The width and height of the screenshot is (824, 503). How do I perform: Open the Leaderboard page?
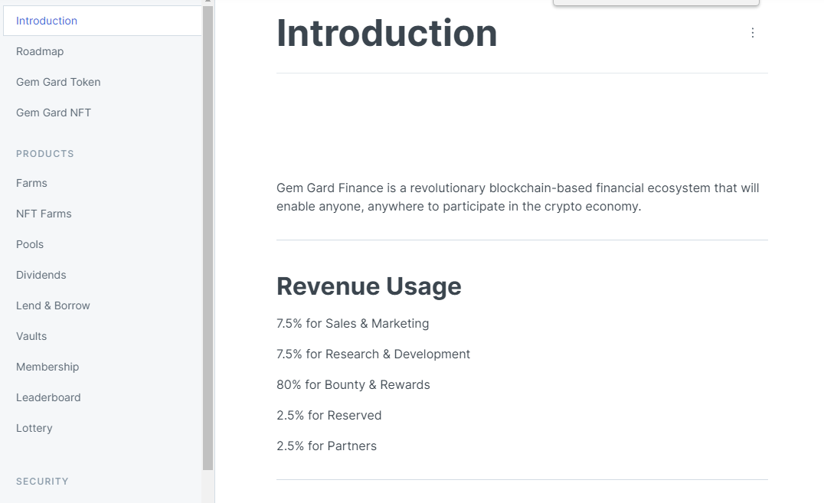pos(48,397)
